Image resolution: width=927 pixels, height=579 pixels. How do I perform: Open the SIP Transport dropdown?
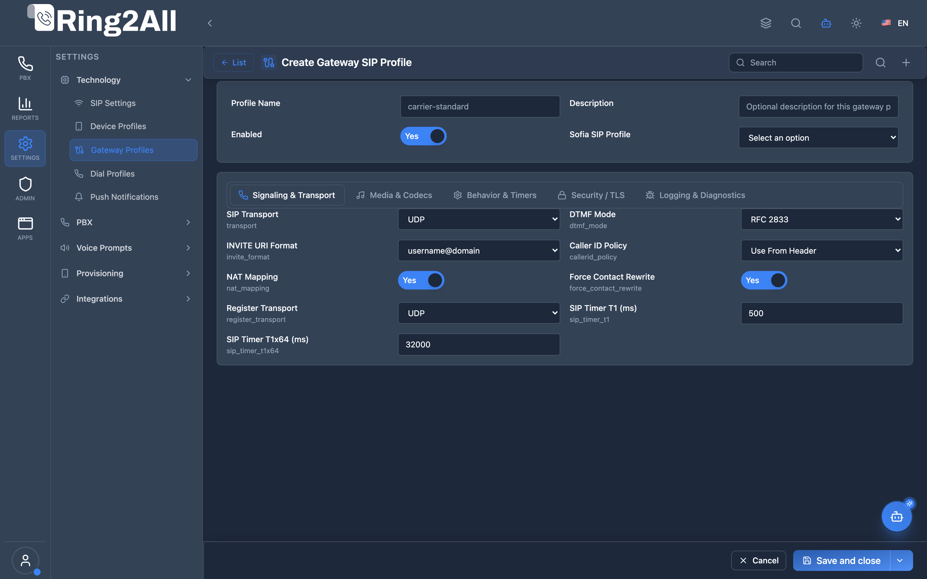[x=479, y=219]
